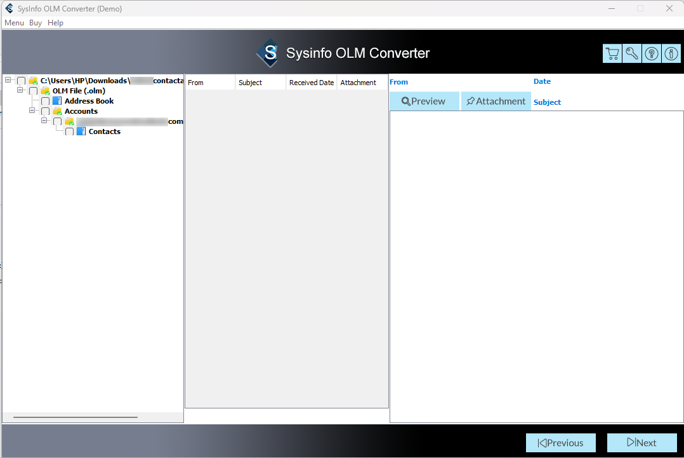This screenshot has height=458, width=684.
Task: Click the info about icon
Action: click(671, 54)
